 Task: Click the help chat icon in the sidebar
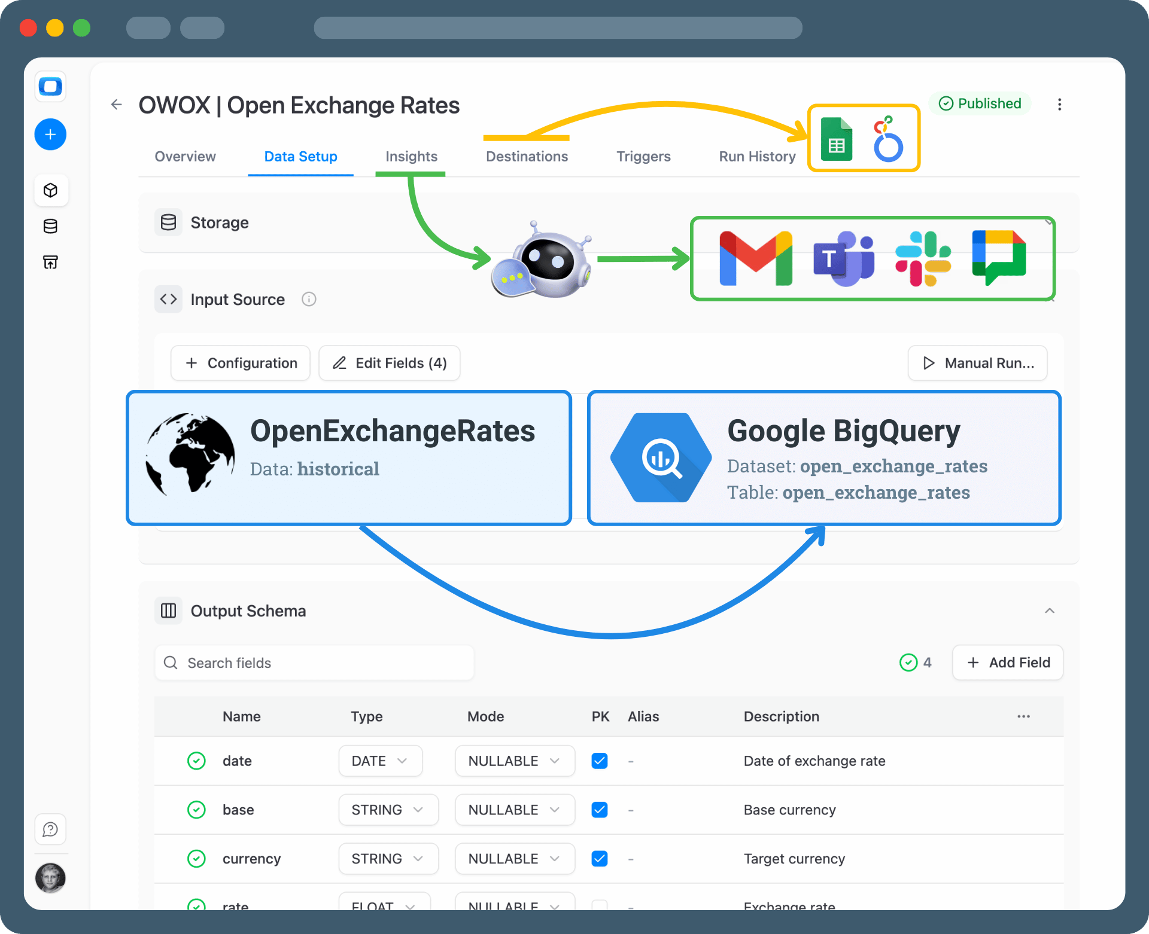[50, 829]
